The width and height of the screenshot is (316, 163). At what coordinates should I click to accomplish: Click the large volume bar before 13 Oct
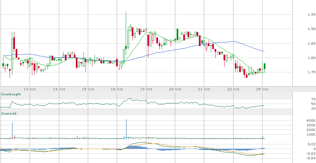coord(12,130)
